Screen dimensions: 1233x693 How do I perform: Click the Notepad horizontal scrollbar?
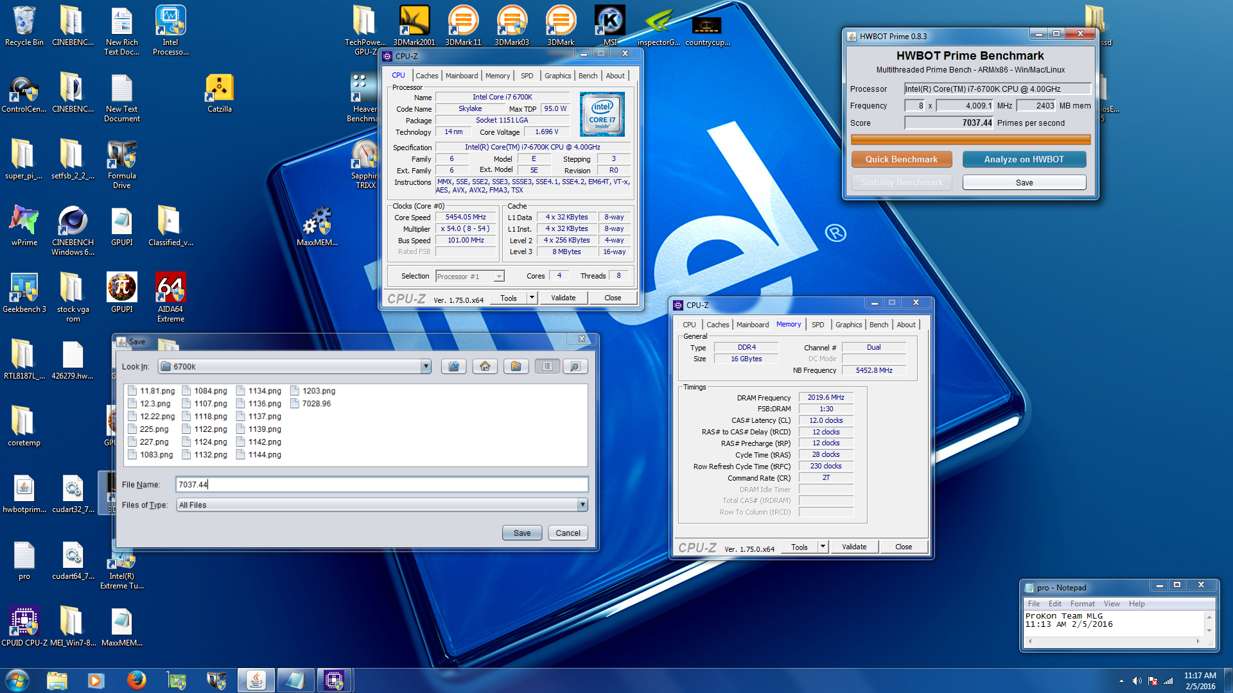tap(1115, 641)
